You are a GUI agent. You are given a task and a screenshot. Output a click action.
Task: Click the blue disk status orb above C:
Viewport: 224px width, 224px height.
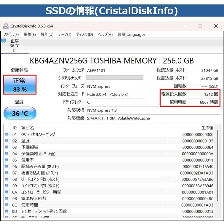coord(4,40)
